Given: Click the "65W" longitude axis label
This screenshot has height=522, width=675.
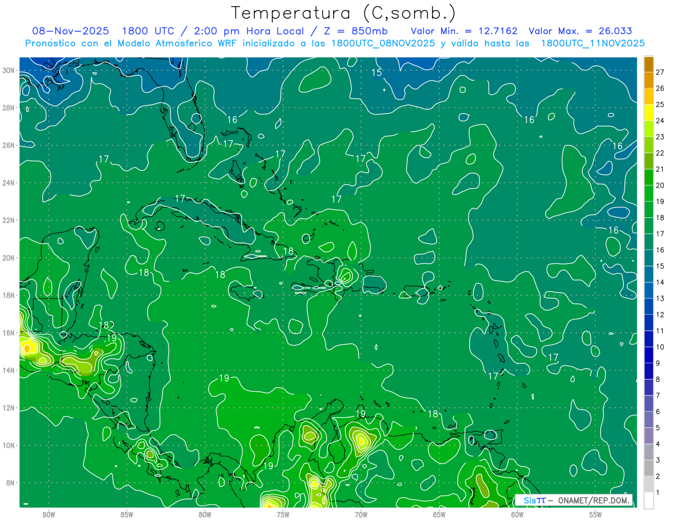Looking at the screenshot, I should pyautogui.click(x=439, y=515).
